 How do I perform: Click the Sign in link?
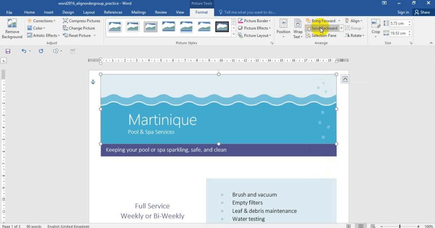click(403, 12)
